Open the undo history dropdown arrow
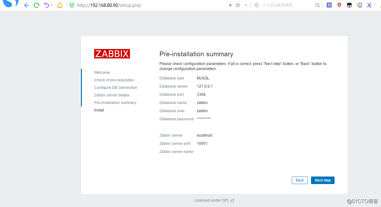The image size is (381, 207). [52, 5]
